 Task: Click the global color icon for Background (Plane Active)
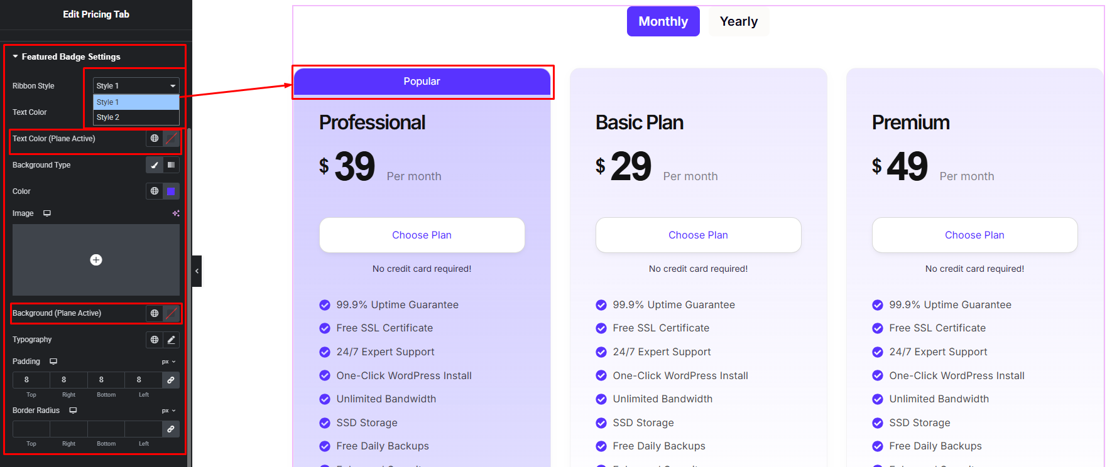(155, 313)
